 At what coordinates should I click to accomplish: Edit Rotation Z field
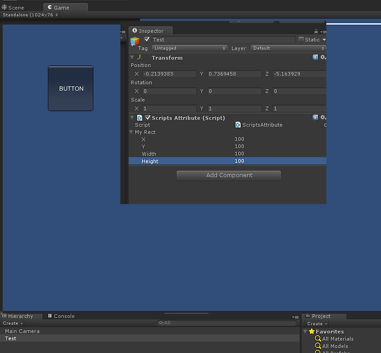click(x=300, y=91)
